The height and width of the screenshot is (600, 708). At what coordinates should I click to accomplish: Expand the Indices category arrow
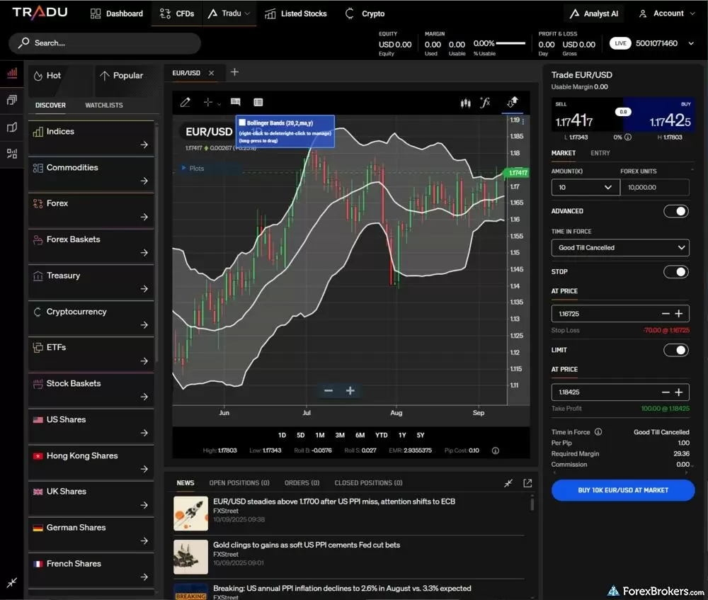144,145
